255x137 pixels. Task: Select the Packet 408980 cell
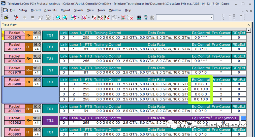(x=14, y=82)
